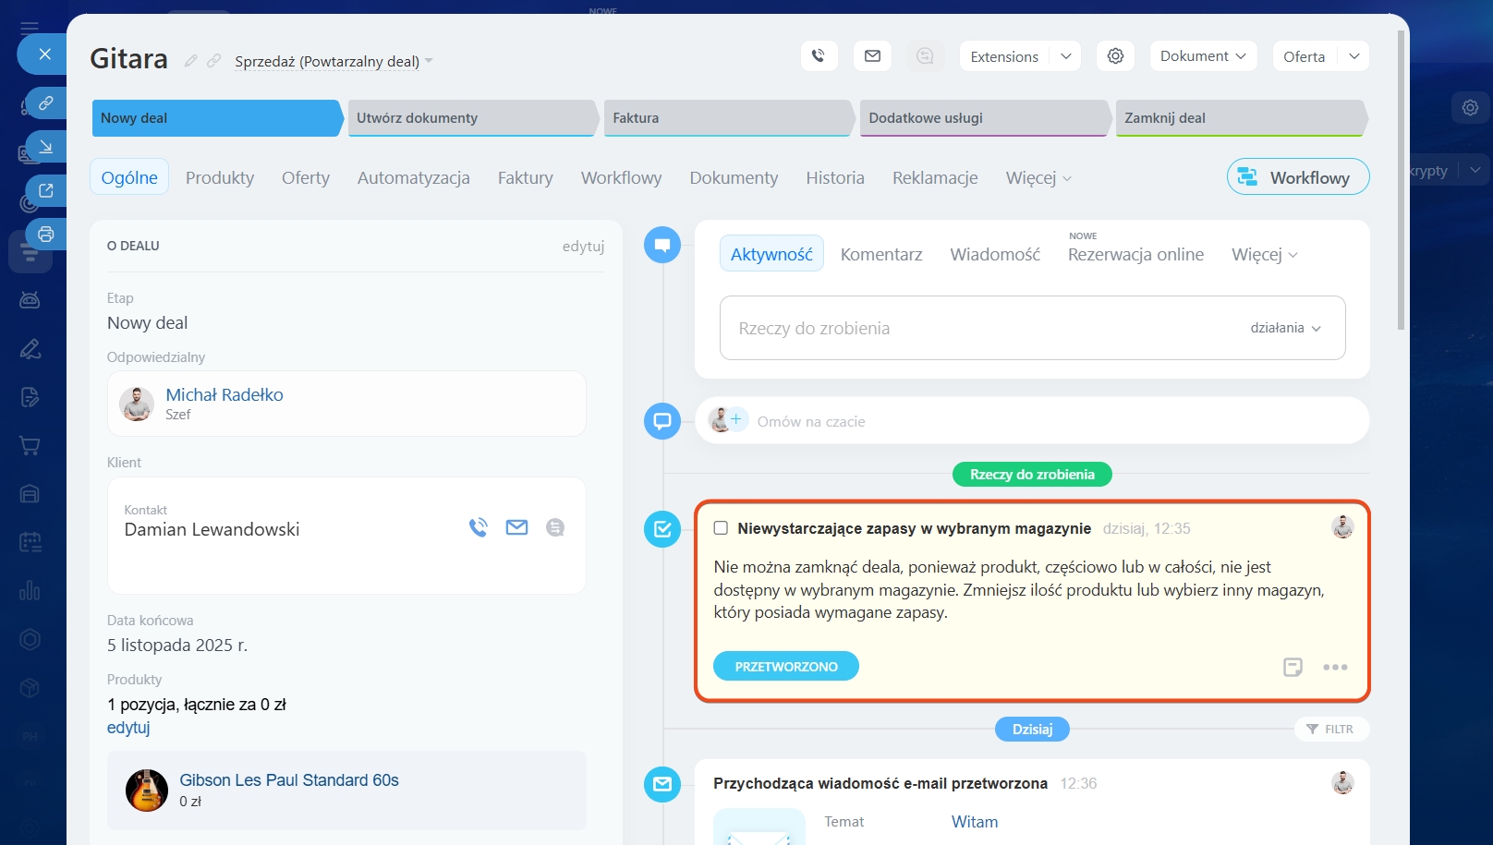
Task: Click the print icon on side panel
Action: 45,235
